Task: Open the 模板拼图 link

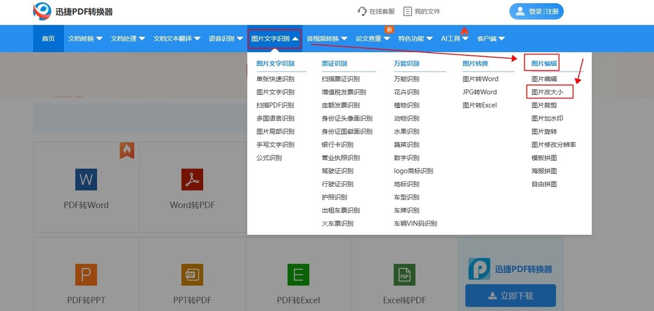Action: pos(544,157)
